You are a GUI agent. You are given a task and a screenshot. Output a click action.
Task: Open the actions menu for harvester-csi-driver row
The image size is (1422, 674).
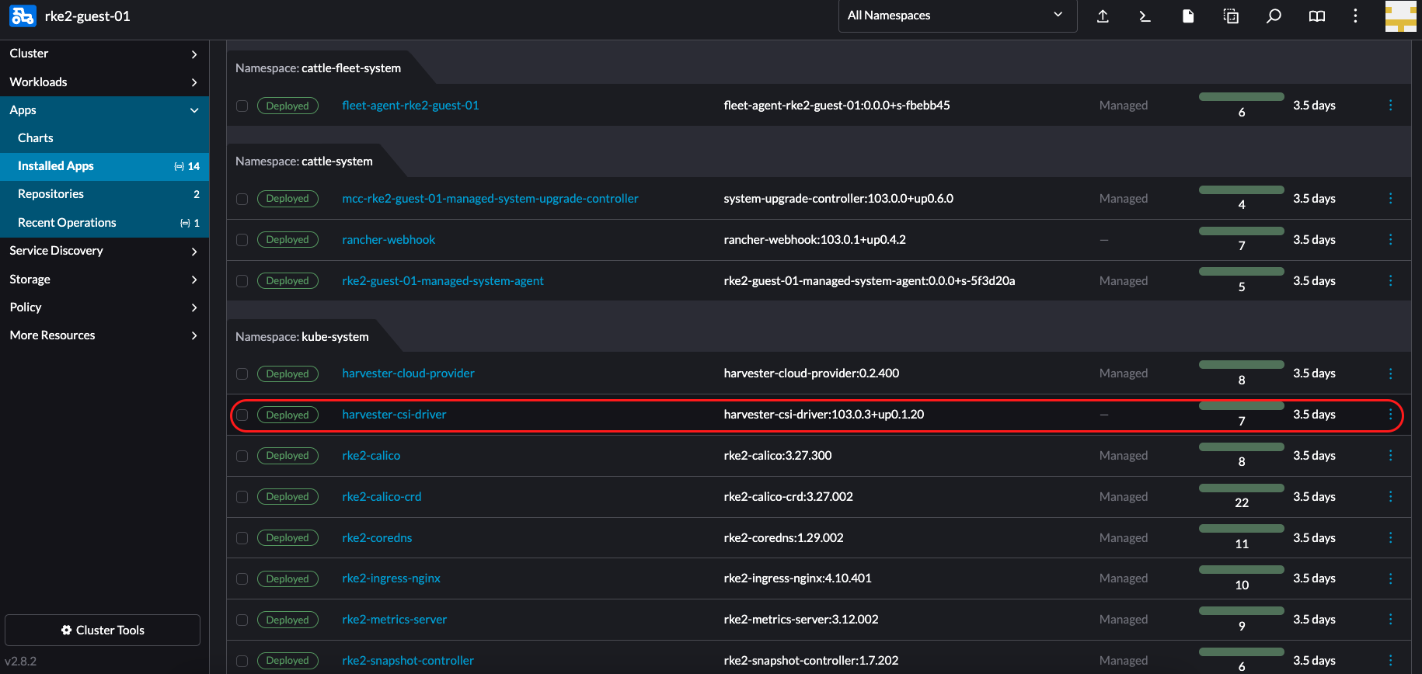[x=1390, y=415]
